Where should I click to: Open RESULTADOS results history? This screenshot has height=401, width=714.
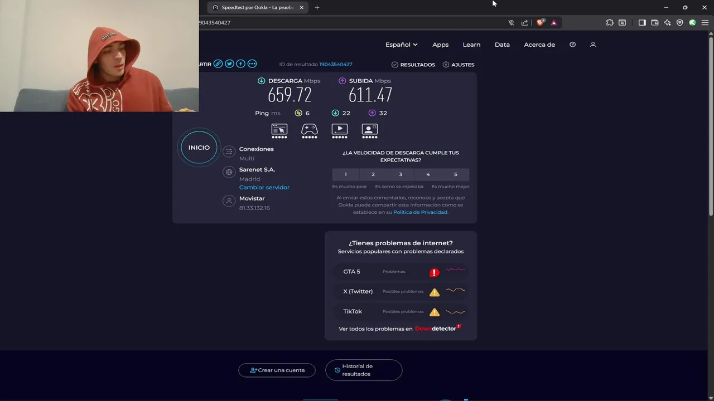point(413,65)
